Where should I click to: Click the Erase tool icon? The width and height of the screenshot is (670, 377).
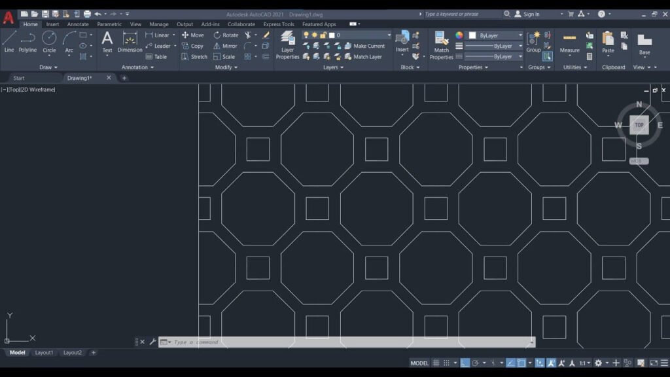[x=266, y=35]
